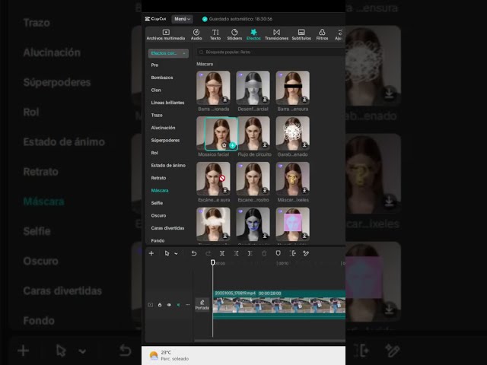
Task: Select the Líneas brillantes category
Action: pyautogui.click(x=167, y=103)
